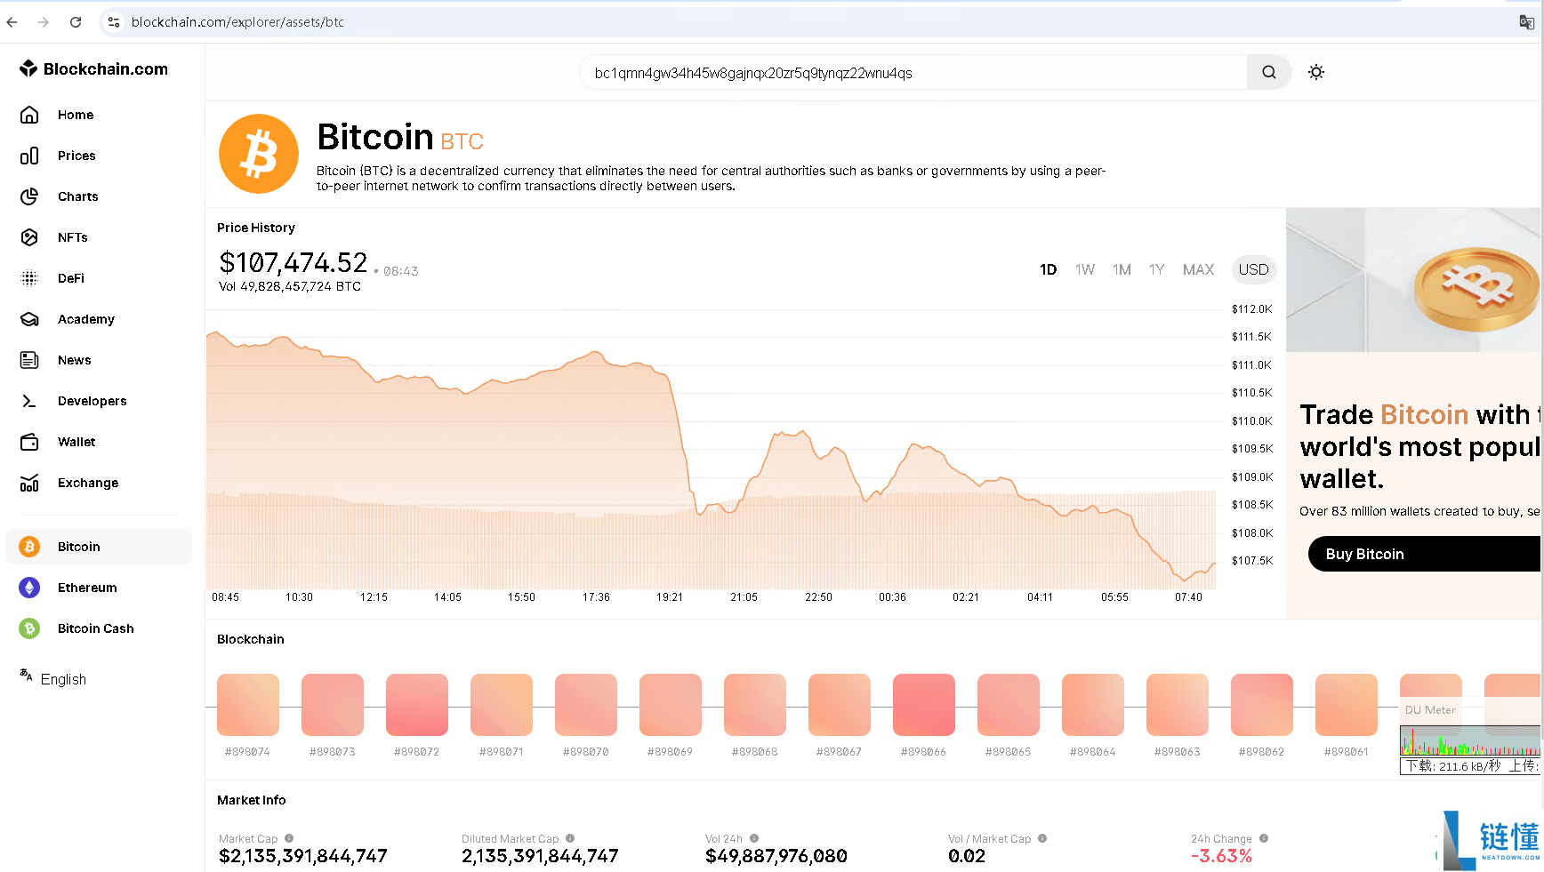The width and height of the screenshot is (1544, 872).
Task: Click the DU Meter overlay widget
Action: [x=1470, y=736]
